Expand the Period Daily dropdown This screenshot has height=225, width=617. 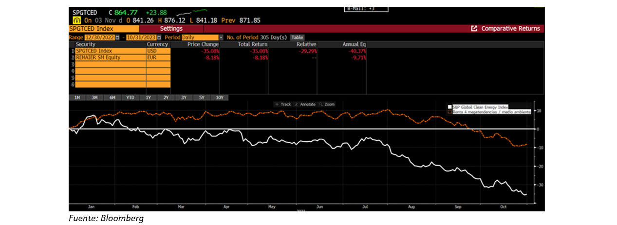pos(221,37)
